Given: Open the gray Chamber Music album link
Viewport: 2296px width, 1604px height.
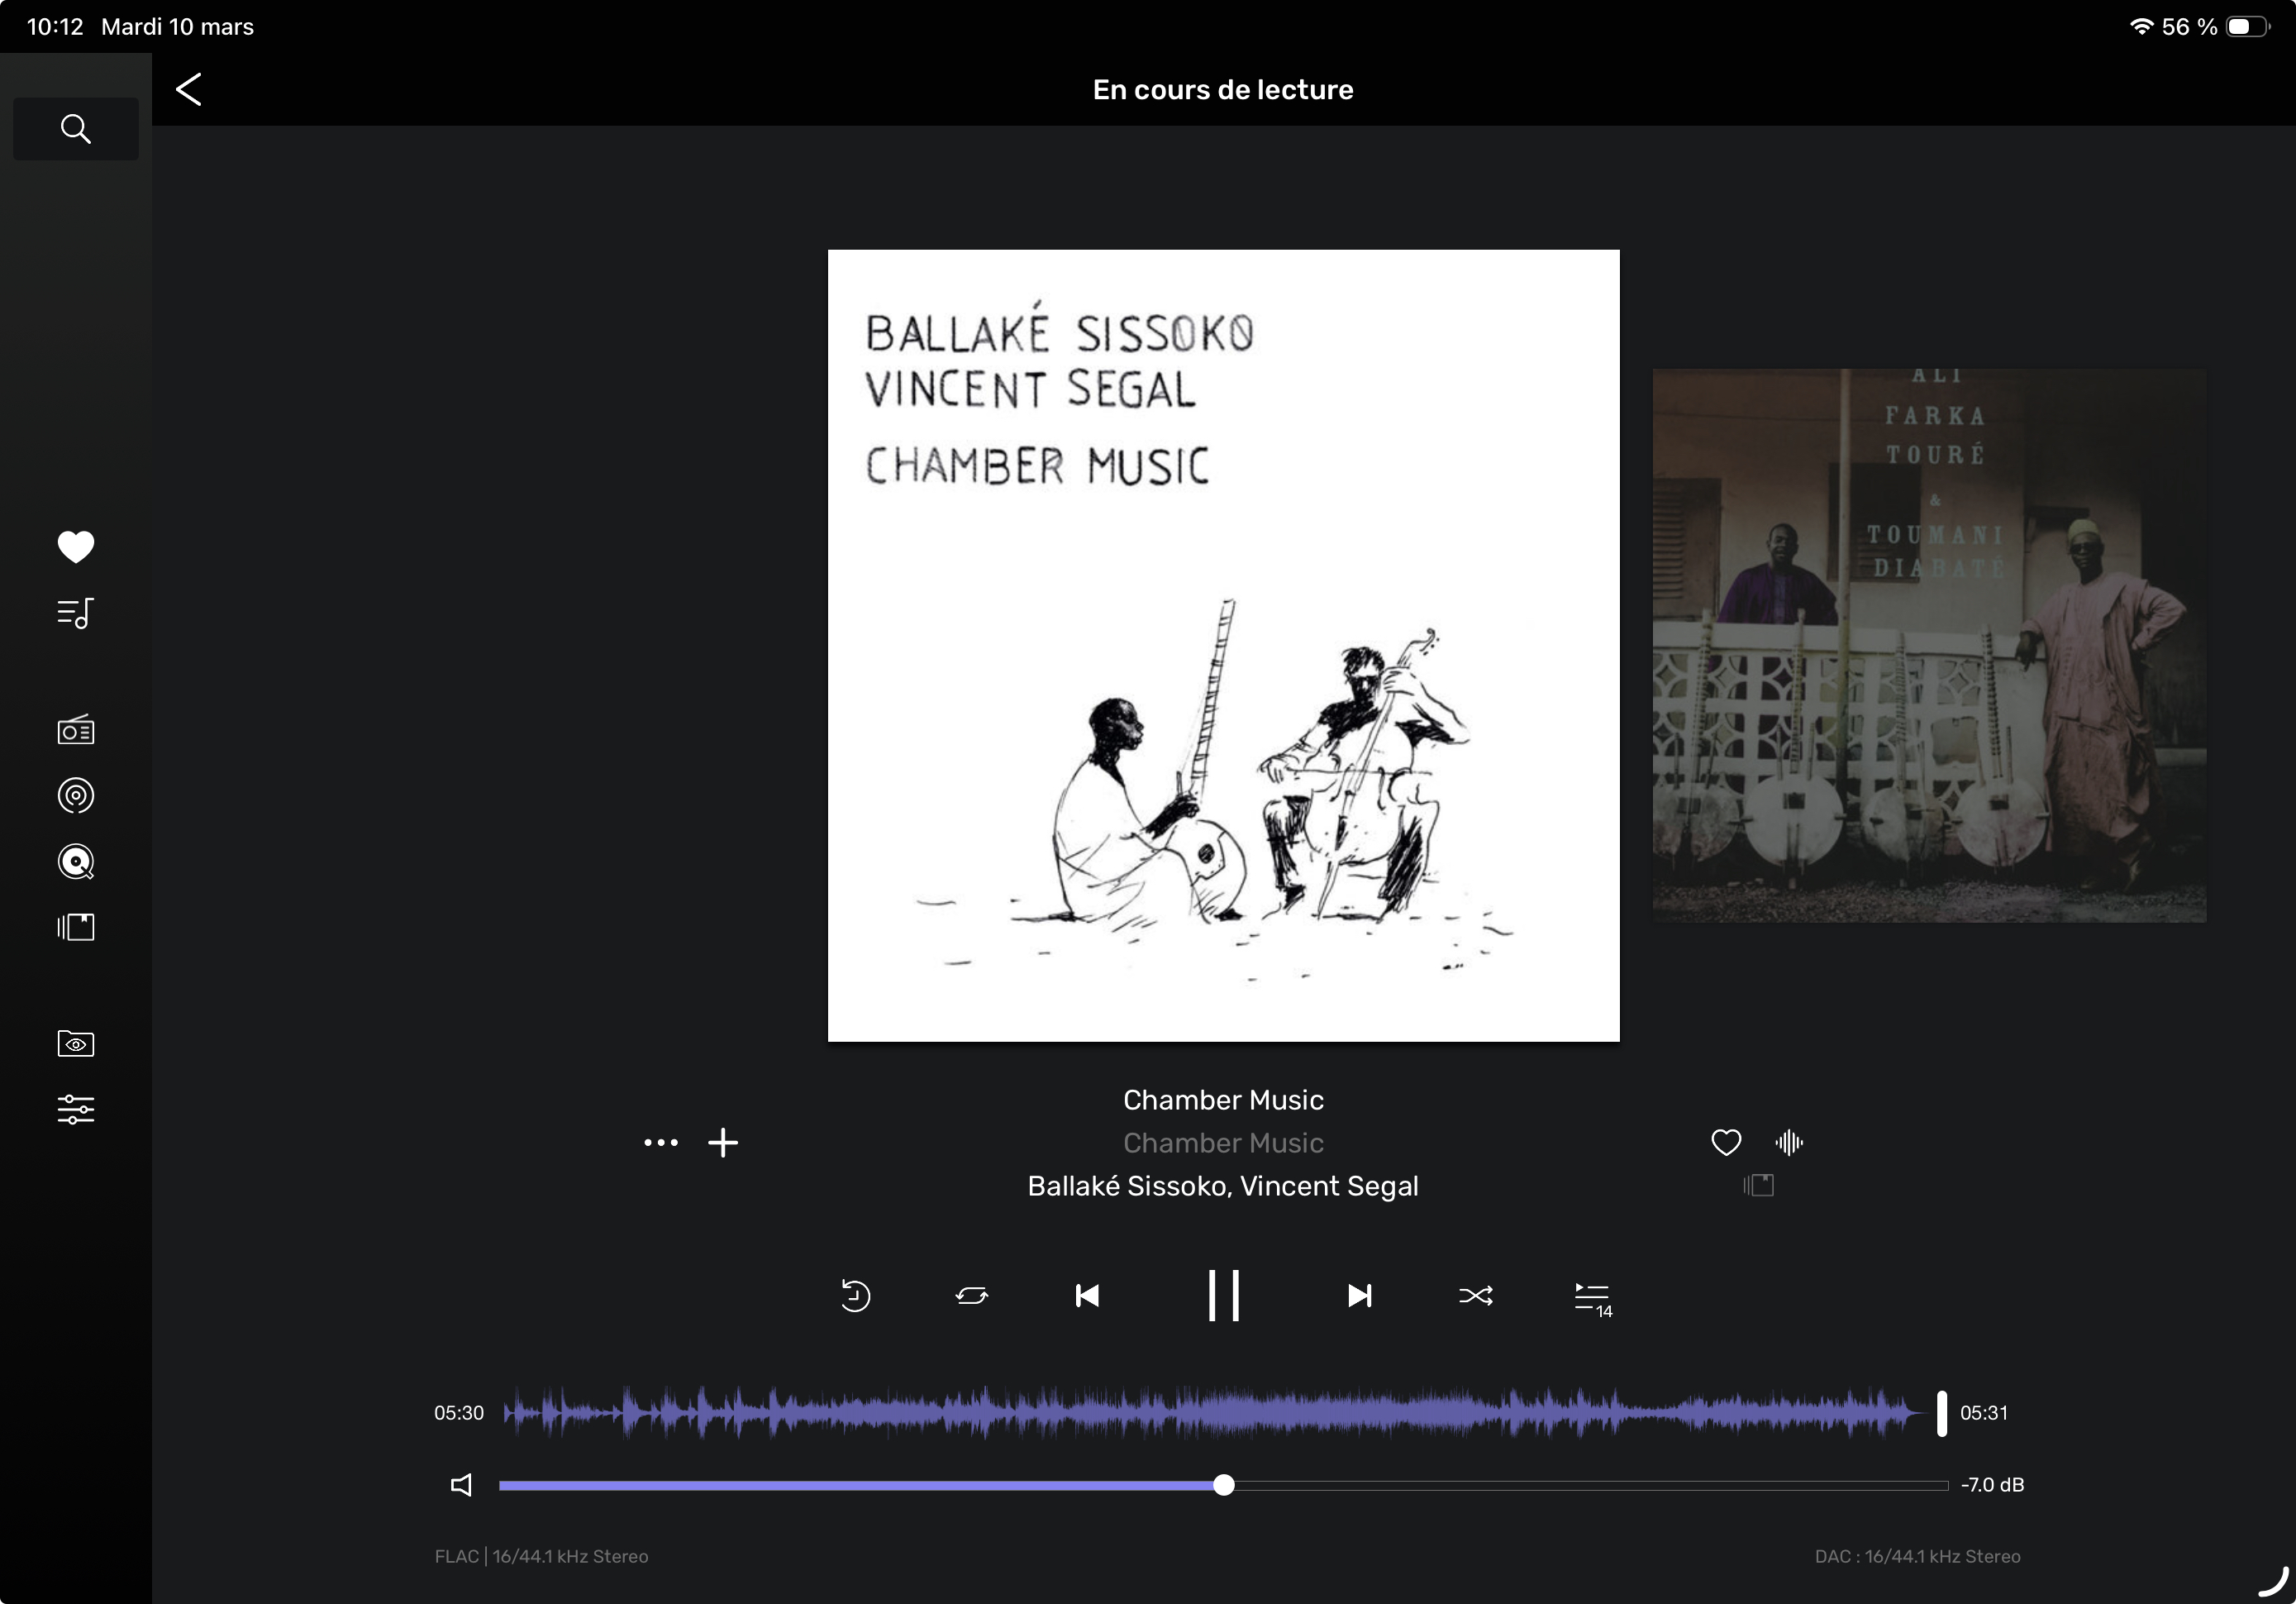Looking at the screenshot, I should (x=1222, y=1143).
